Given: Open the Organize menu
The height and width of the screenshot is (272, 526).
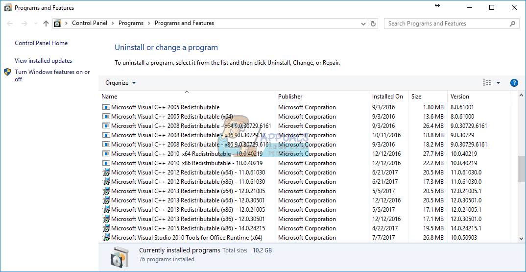Looking at the screenshot, I should click(x=120, y=83).
